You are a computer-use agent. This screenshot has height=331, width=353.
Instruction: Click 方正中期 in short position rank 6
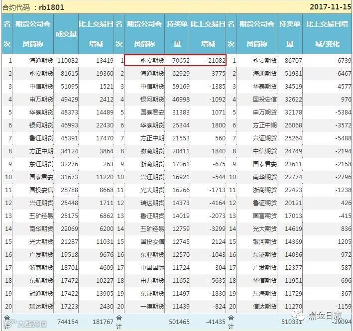[x=265, y=125]
